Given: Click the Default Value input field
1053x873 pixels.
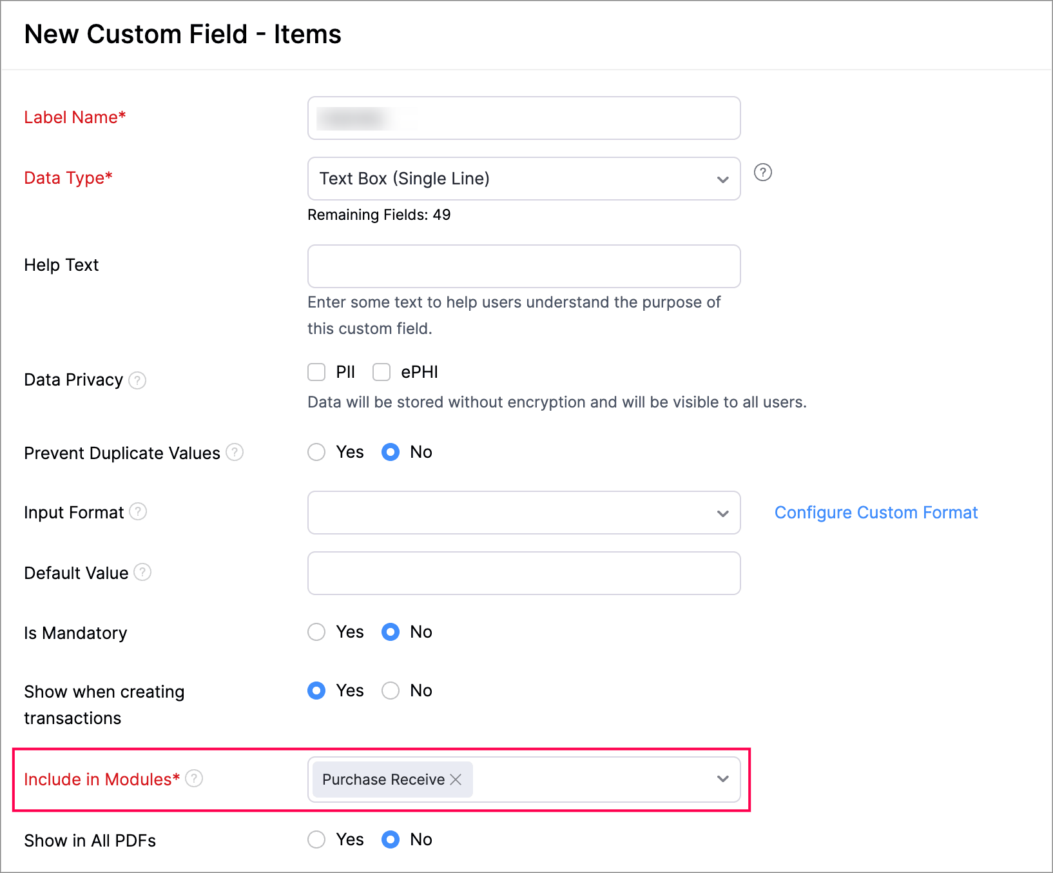Looking at the screenshot, I should point(523,573).
